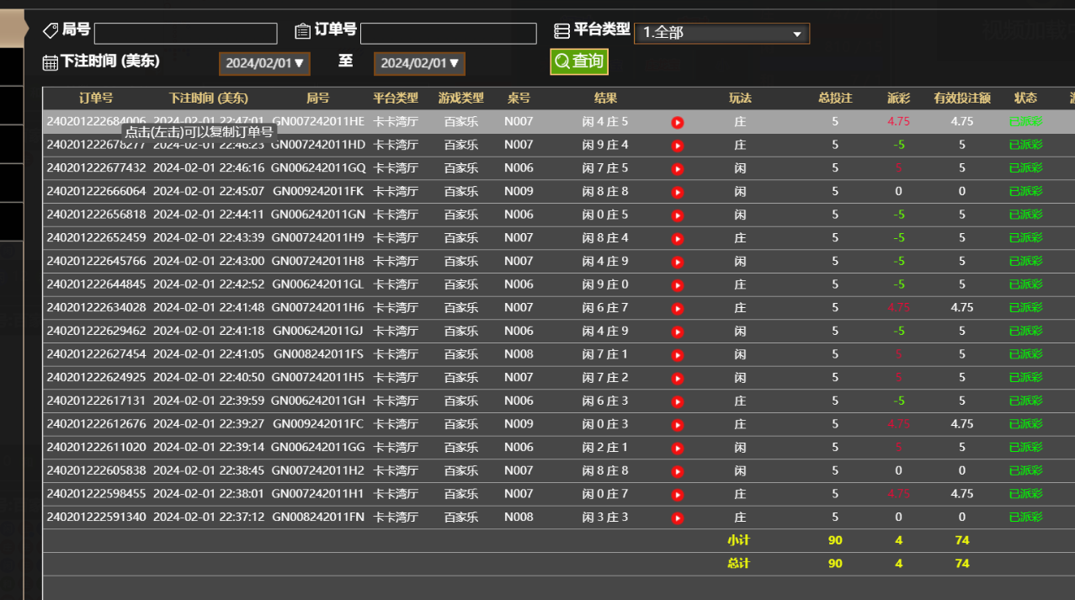Click the play icon in row GN008242011FS
The width and height of the screenshot is (1075, 600).
[x=677, y=355]
